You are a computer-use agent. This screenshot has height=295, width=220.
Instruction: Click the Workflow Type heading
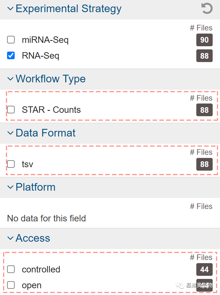pos(50,79)
